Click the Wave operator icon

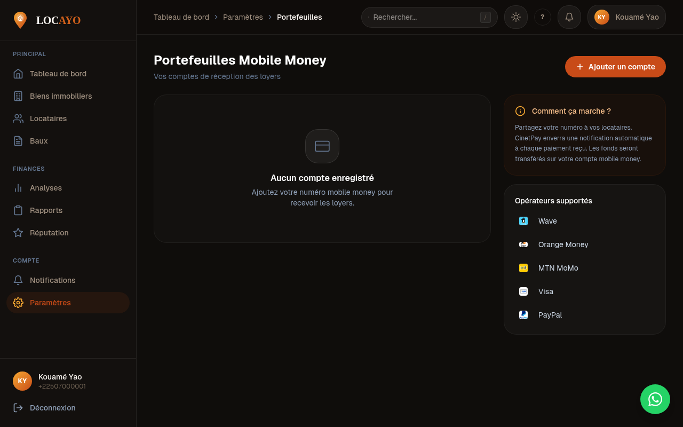point(523,221)
